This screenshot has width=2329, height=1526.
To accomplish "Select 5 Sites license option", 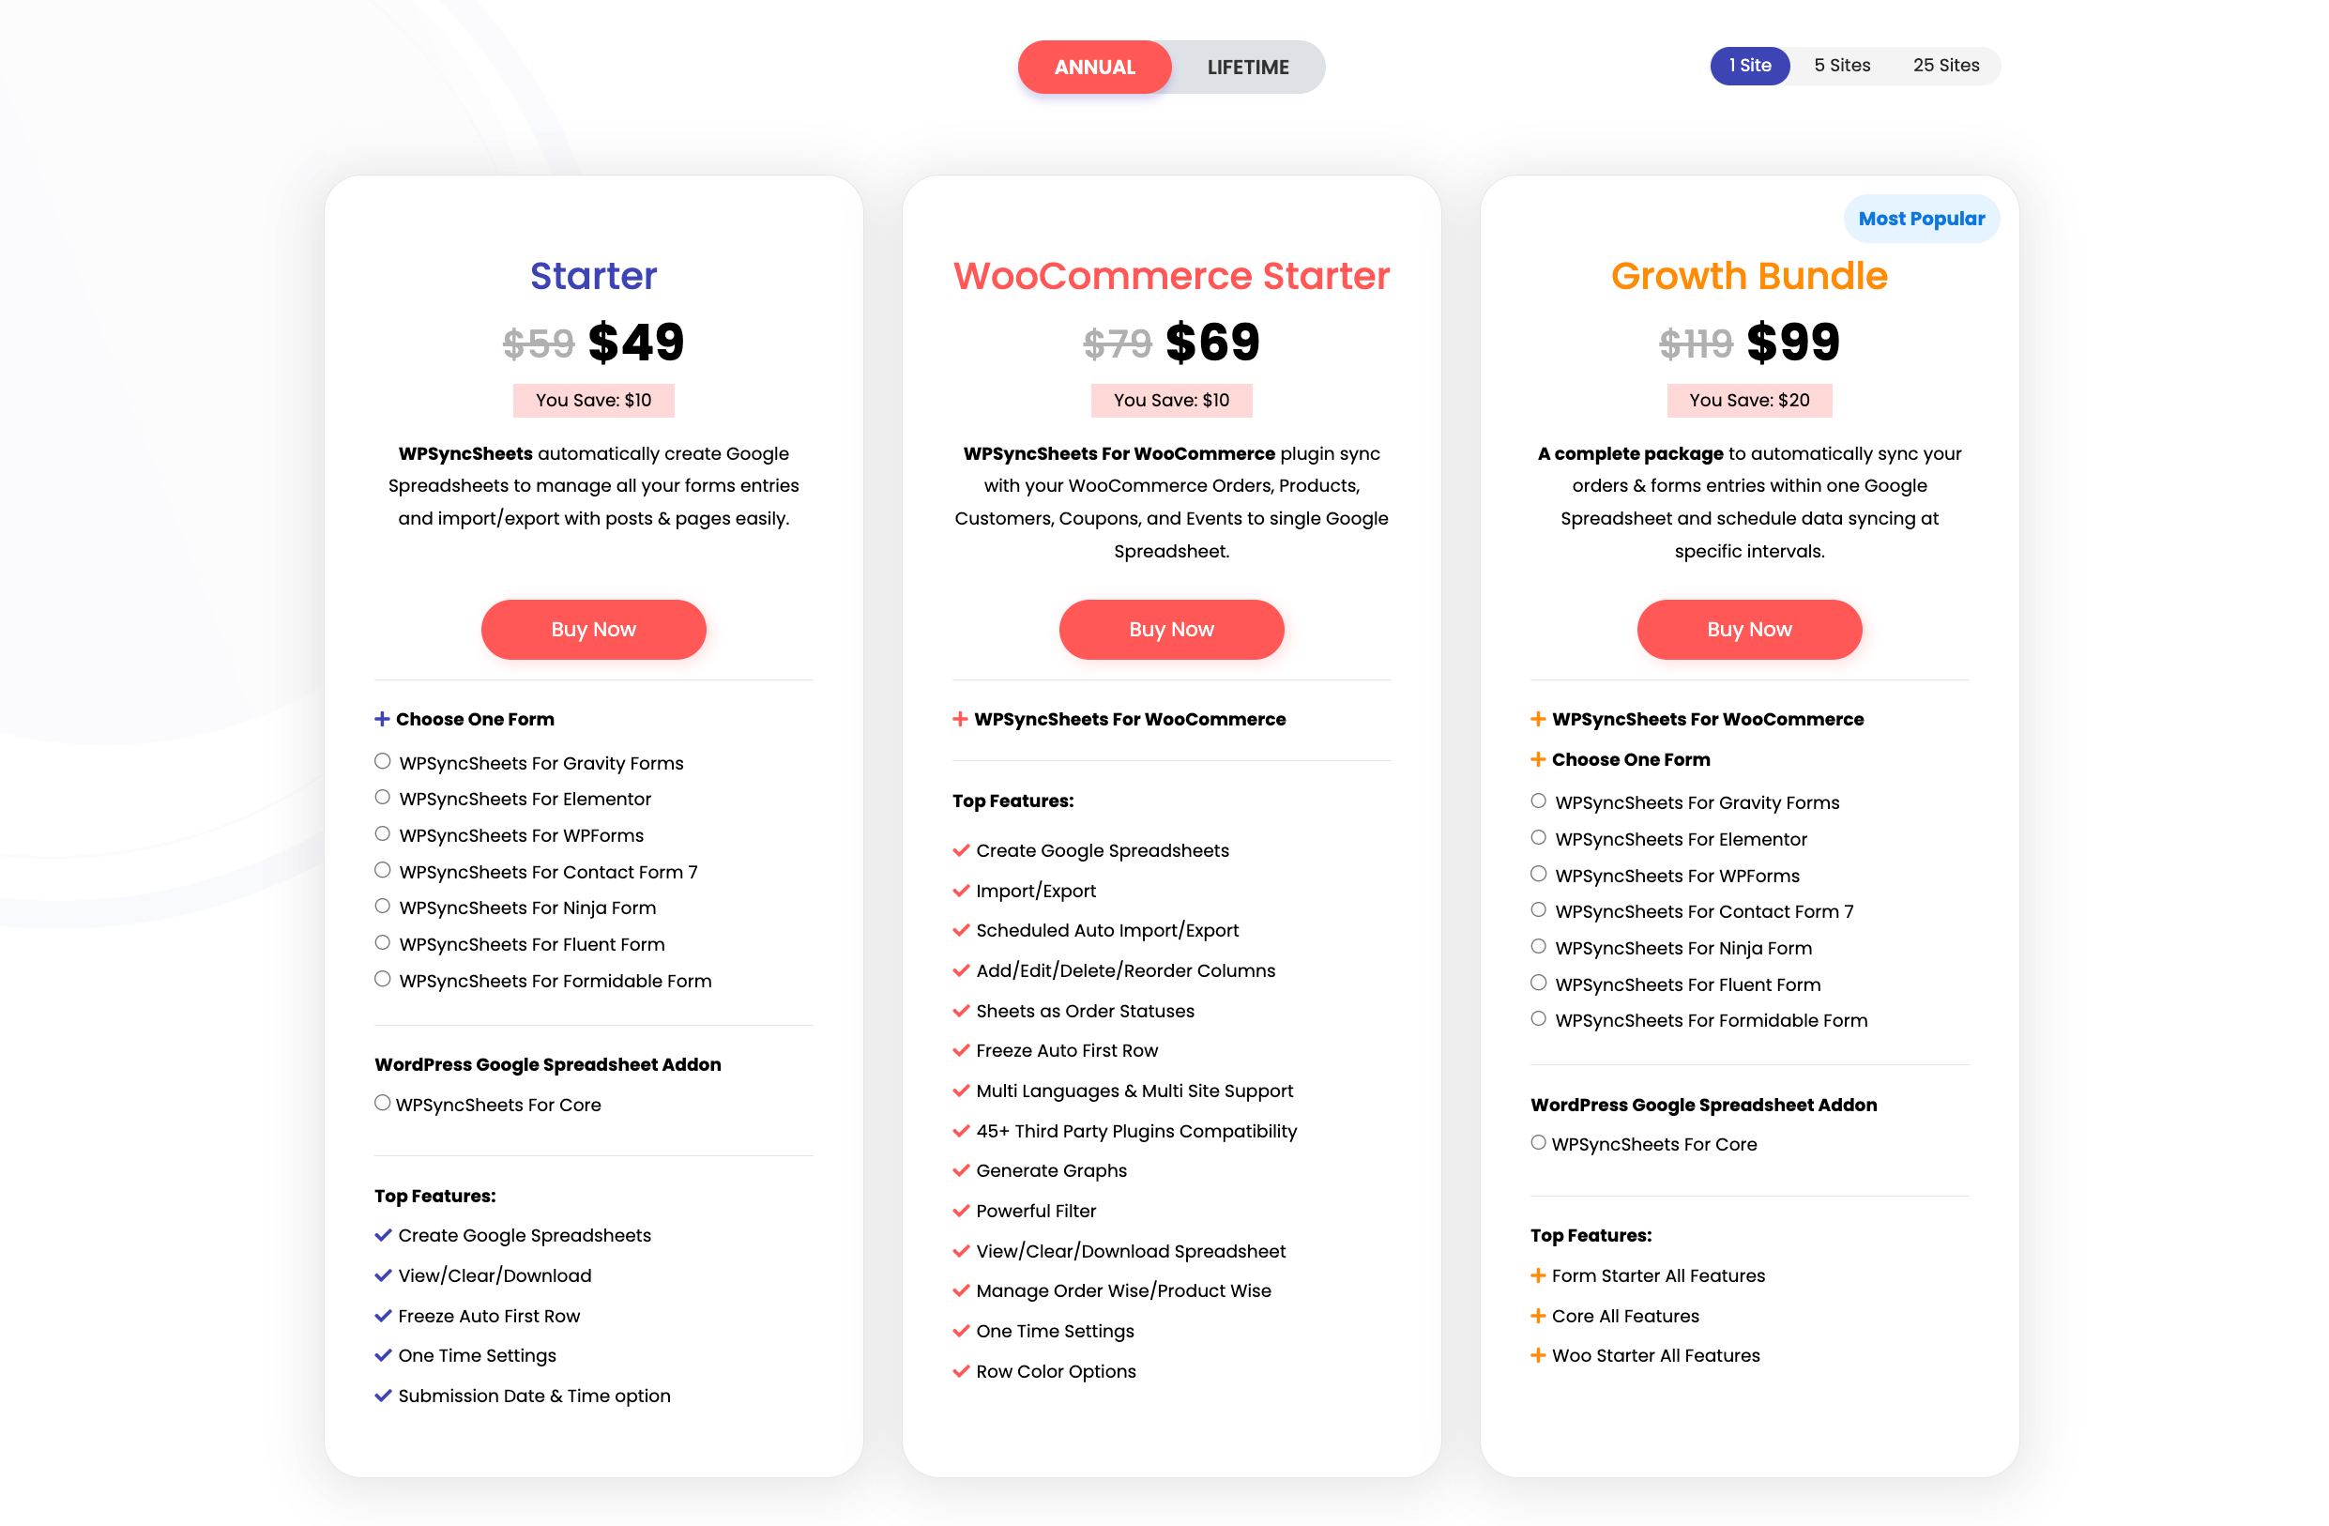I will [1838, 65].
